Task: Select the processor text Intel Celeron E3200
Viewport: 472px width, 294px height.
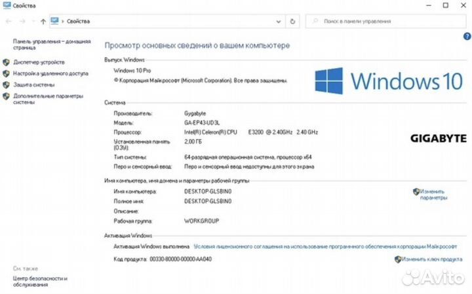Action: (251, 132)
